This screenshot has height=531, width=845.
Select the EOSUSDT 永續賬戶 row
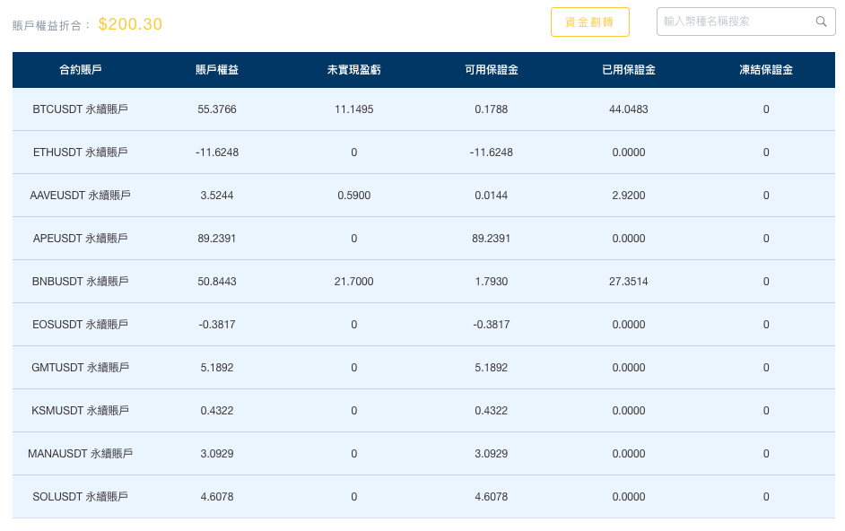pyautogui.click(x=80, y=325)
